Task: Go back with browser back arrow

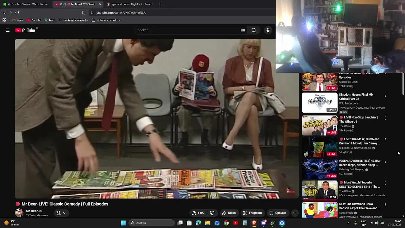Action: 4,13
